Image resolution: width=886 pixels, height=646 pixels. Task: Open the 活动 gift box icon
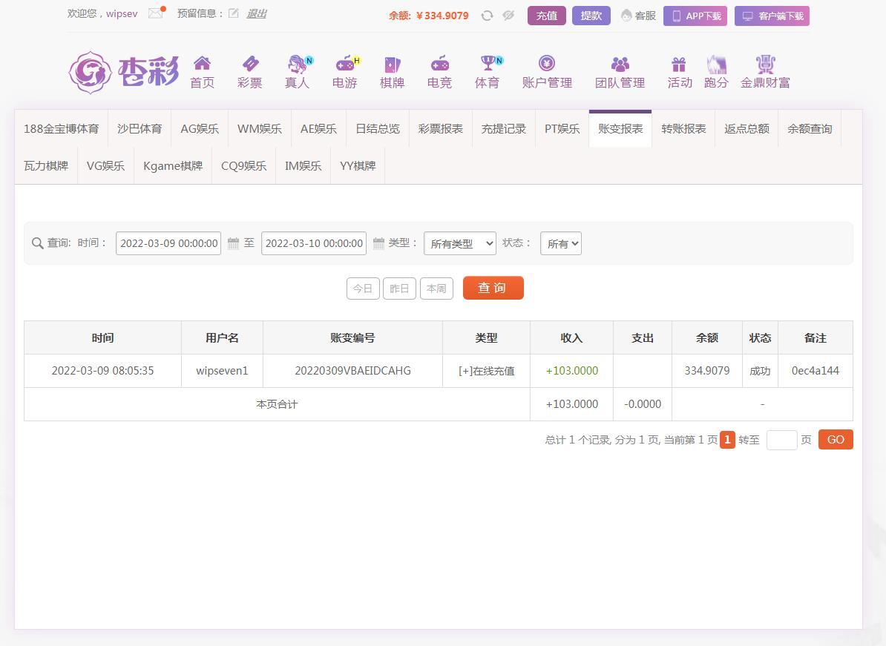[679, 65]
